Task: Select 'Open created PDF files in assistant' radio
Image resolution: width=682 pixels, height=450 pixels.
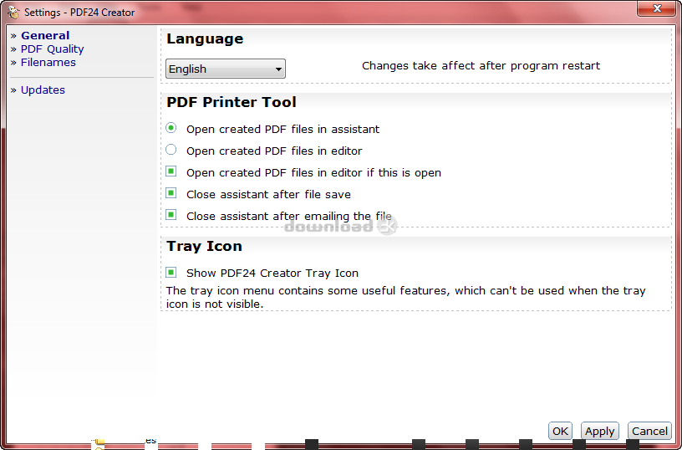Action: click(x=171, y=128)
